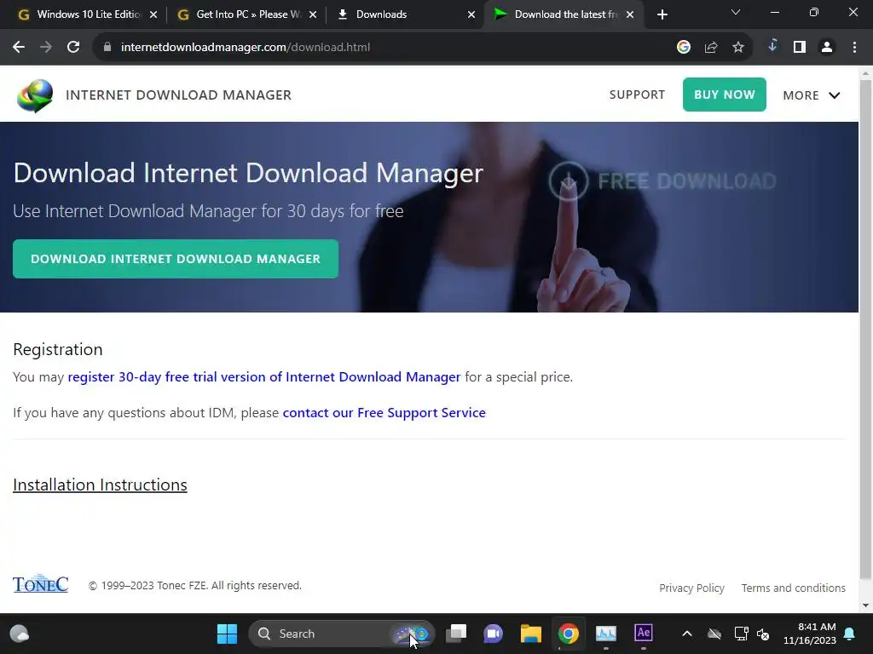Click the Internet Download Manager globe logo
This screenshot has width=873, height=654.
pos(35,95)
